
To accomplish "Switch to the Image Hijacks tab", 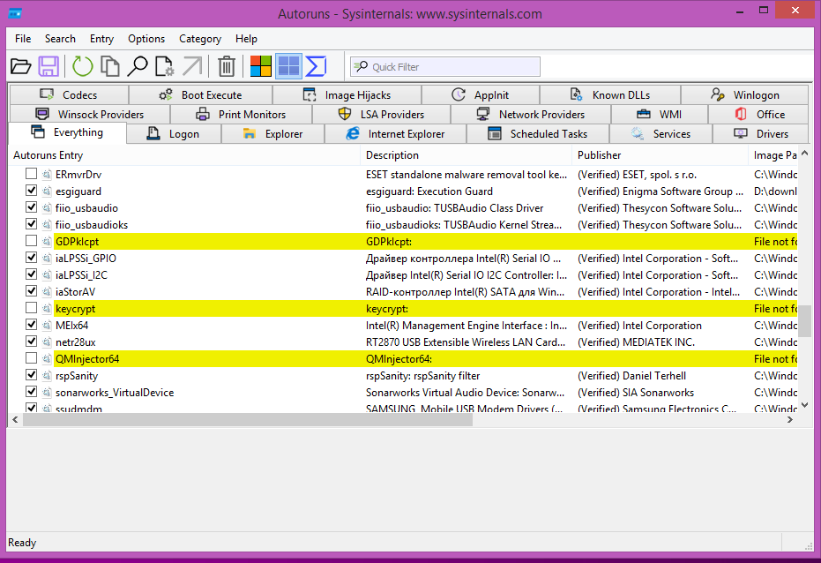I will (x=347, y=94).
